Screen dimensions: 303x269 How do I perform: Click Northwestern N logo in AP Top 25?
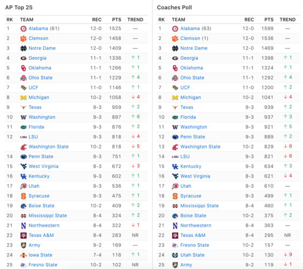(24, 225)
